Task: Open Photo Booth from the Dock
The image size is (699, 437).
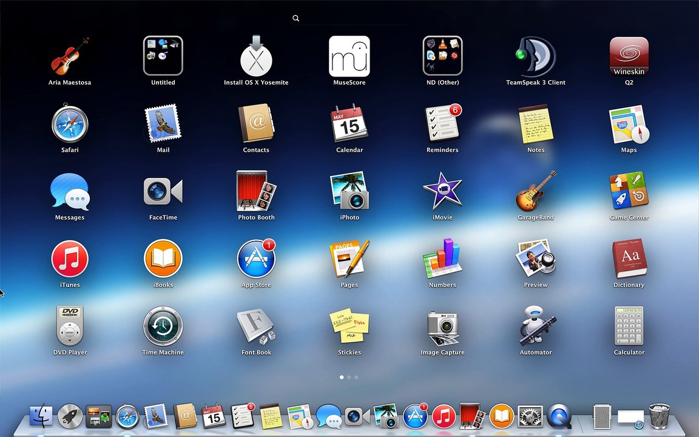Action: click(473, 416)
